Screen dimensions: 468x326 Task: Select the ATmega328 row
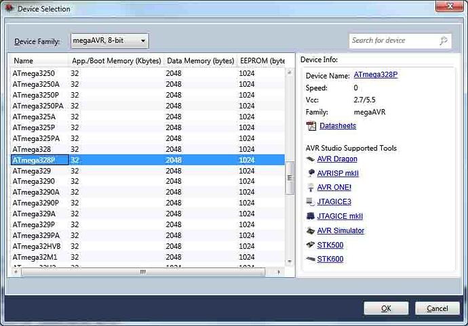tap(32, 149)
